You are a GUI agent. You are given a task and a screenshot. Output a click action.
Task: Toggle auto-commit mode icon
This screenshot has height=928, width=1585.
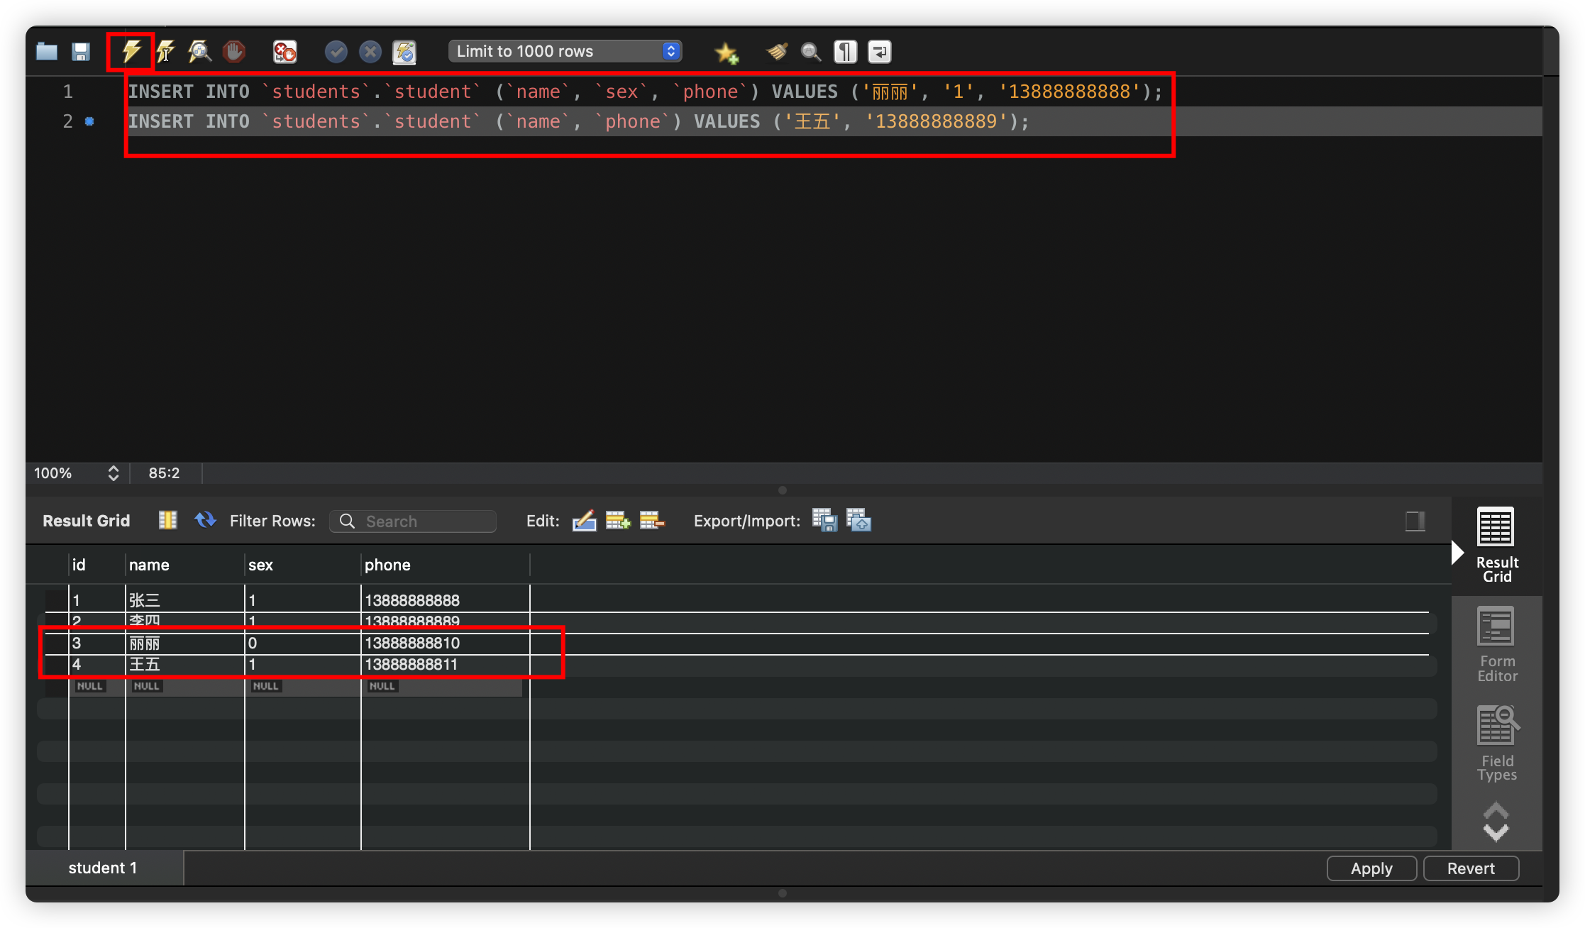404,51
